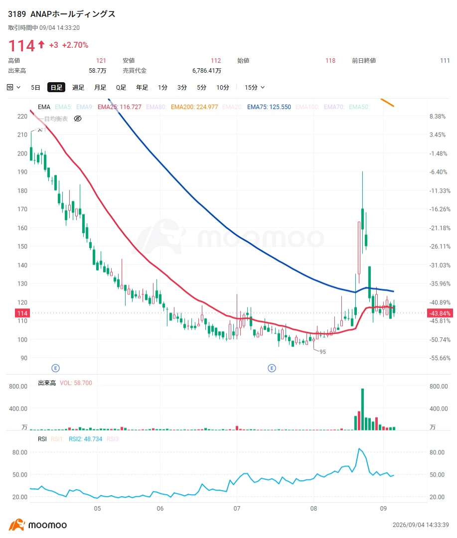Click the moomoo logo icon at bottom
The height and width of the screenshot is (538, 457).
pyautogui.click(x=17, y=525)
